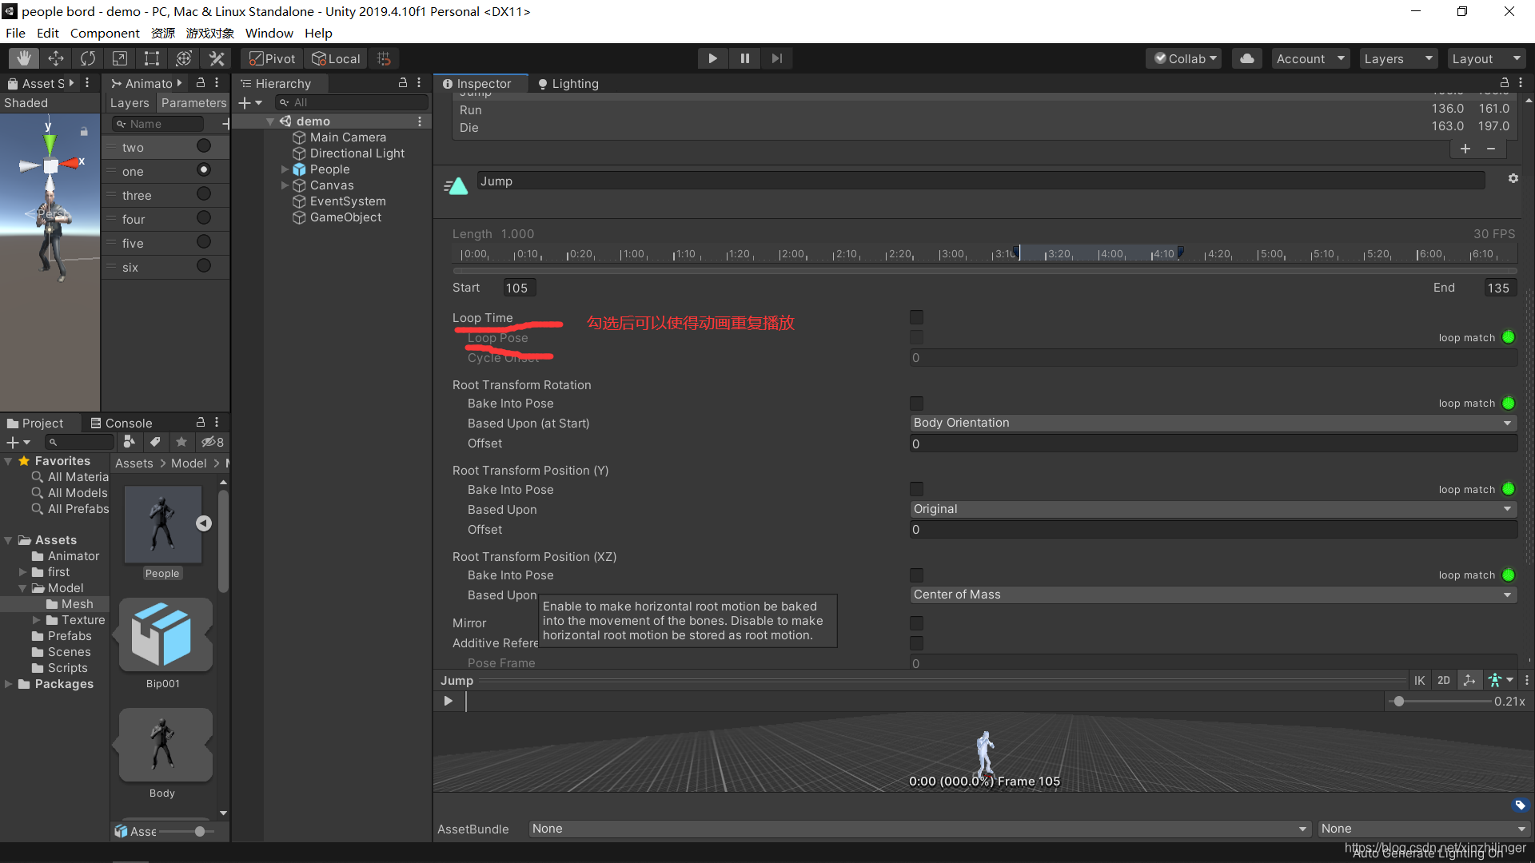The height and width of the screenshot is (863, 1535).
Task: Open the Window menu
Action: click(x=269, y=33)
